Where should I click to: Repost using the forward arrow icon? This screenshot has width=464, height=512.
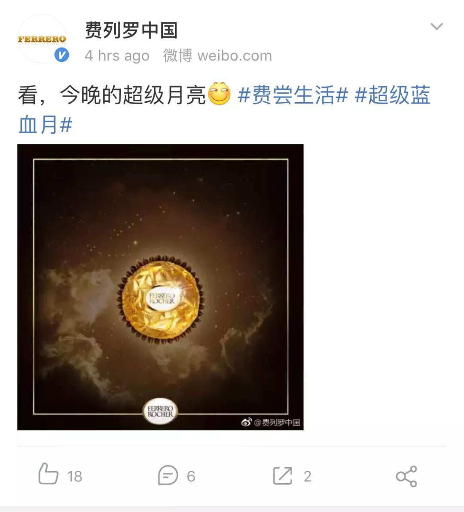282,476
